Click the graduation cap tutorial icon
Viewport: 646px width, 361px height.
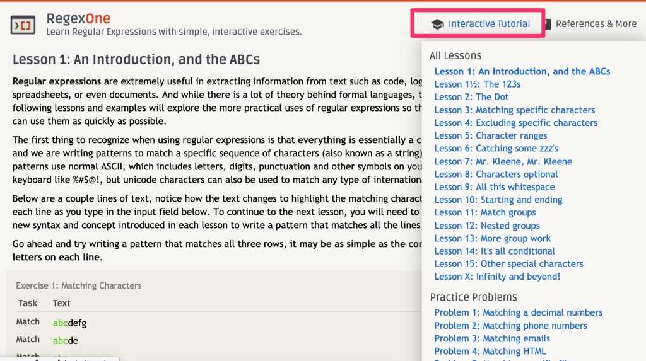pyautogui.click(x=437, y=25)
